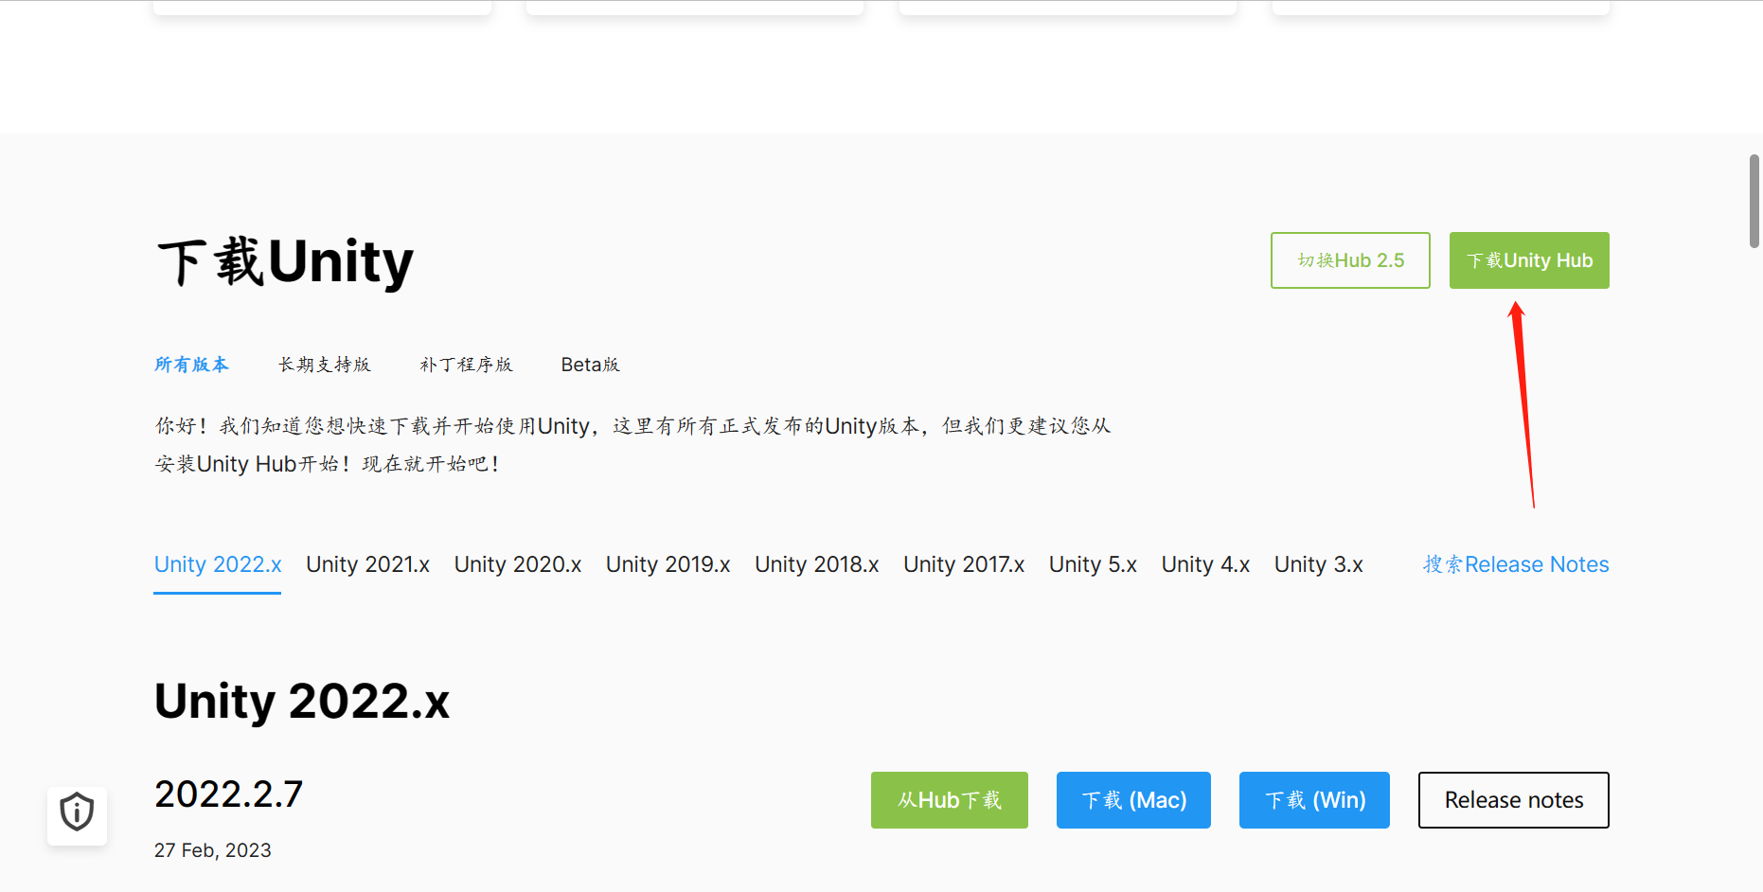Click the intro paragraph starting 你好！
Screen dimensions: 1763x892
click(x=632, y=445)
